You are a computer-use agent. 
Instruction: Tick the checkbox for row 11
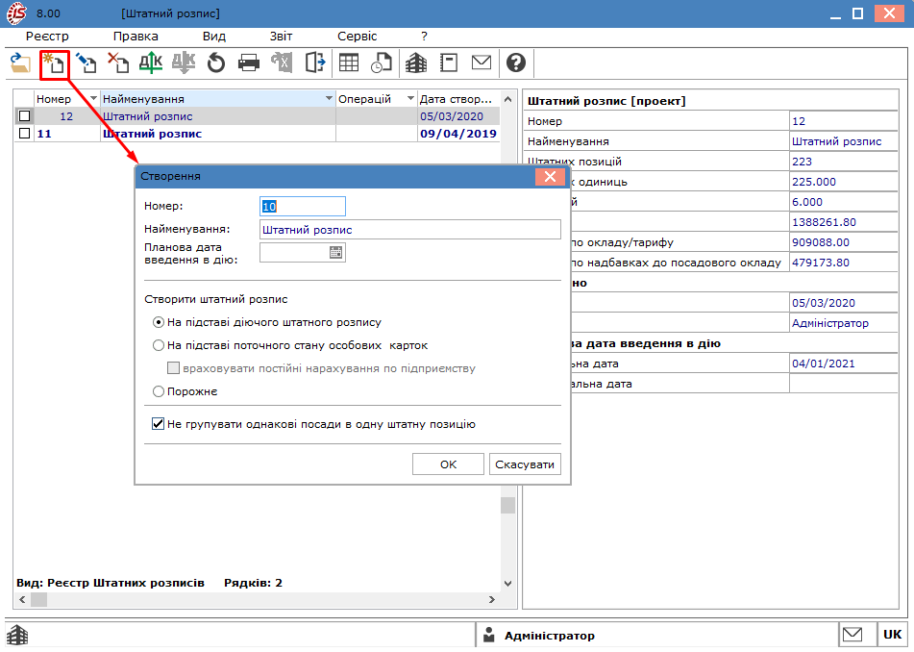pyautogui.click(x=24, y=134)
